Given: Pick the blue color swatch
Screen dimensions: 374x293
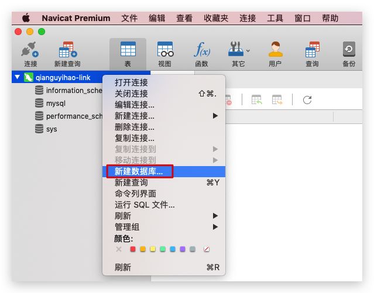Looking at the screenshot, I should pos(173,249).
